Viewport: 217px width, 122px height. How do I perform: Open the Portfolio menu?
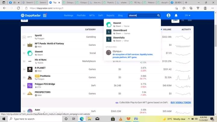tap(81, 15)
